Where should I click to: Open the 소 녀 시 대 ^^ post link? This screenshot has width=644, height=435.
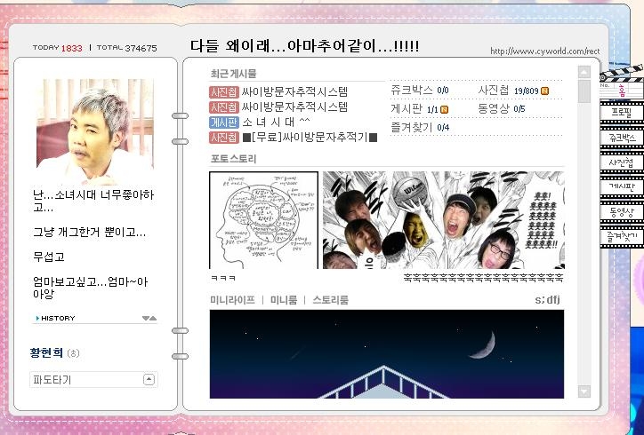[277, 122]
